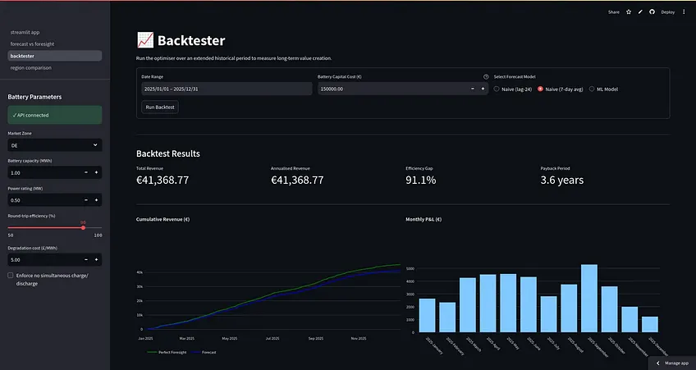This screenshot has width=696, height=370.
Task: Expand the Manage app panel chevron
Action: pos(657,363)
